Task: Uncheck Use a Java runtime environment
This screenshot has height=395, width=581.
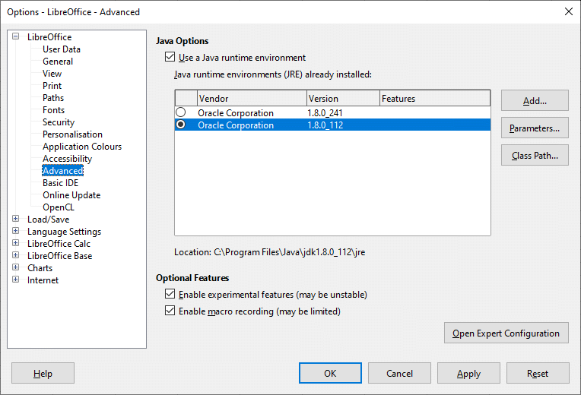Action: click(x=169, y=58)
